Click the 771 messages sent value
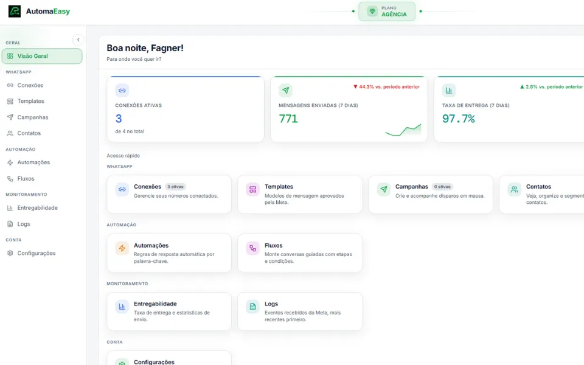Screen dimensions: 584x365 [288, 119]
